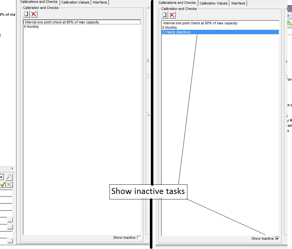
Task: Click the new calibration icon in the right panel
Action: pos(165,15)
